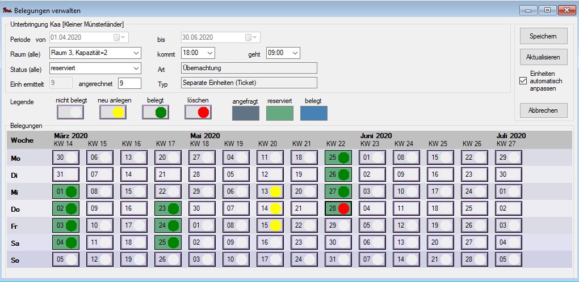The height and width of the screenshot is (282, 579).
Task: Click the green occupied marker on April 01
Action: click(71, 191)
